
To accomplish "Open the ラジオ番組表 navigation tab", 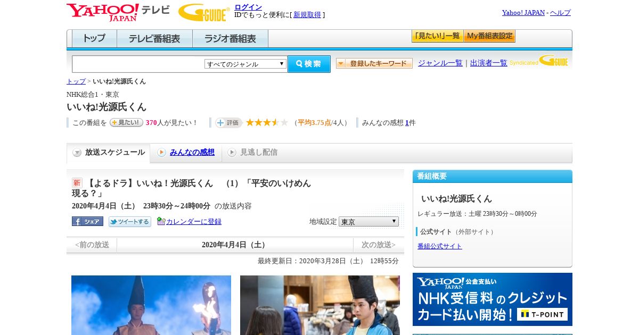I will coord(230,39).
